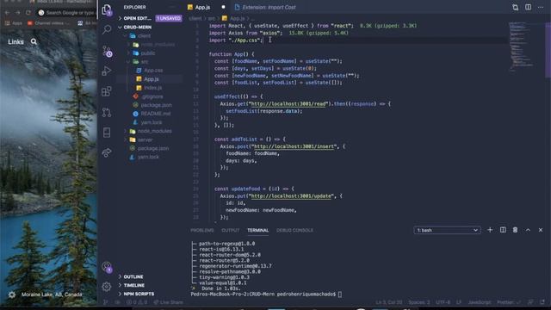The width and height of the screenshot is (551, 310).
Task: Click the '1 UNSAVED' badge
Action: click(169, 18)
